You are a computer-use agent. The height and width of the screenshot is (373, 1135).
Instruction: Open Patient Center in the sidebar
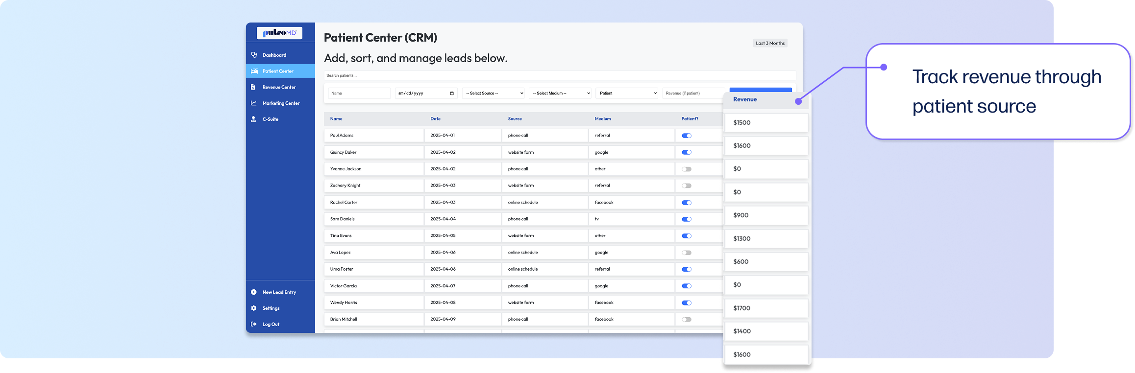pos(280,71)
